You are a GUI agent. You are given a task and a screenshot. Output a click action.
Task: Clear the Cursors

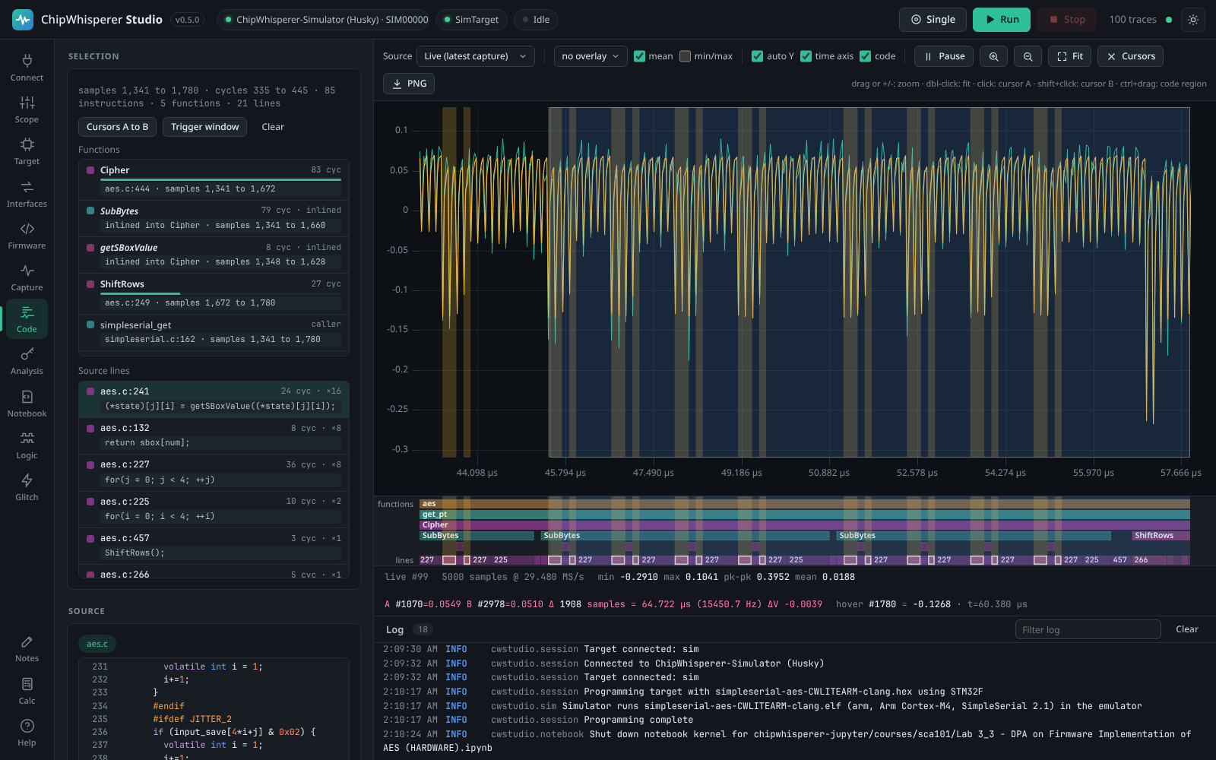(1131, 56)
